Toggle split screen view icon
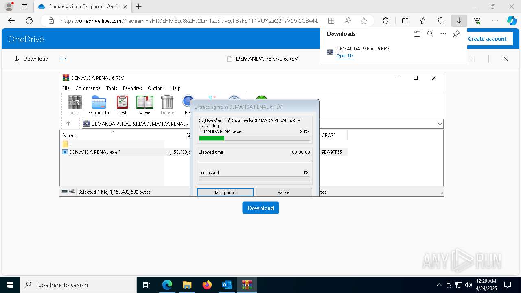 pyautogui.click(x=405, y=21)
